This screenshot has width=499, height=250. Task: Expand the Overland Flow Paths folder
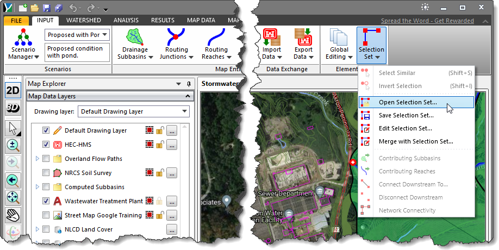pyautogui.click(x=37, y=158)
